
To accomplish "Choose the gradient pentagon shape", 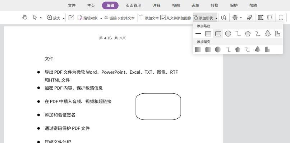I will (238, 49).
